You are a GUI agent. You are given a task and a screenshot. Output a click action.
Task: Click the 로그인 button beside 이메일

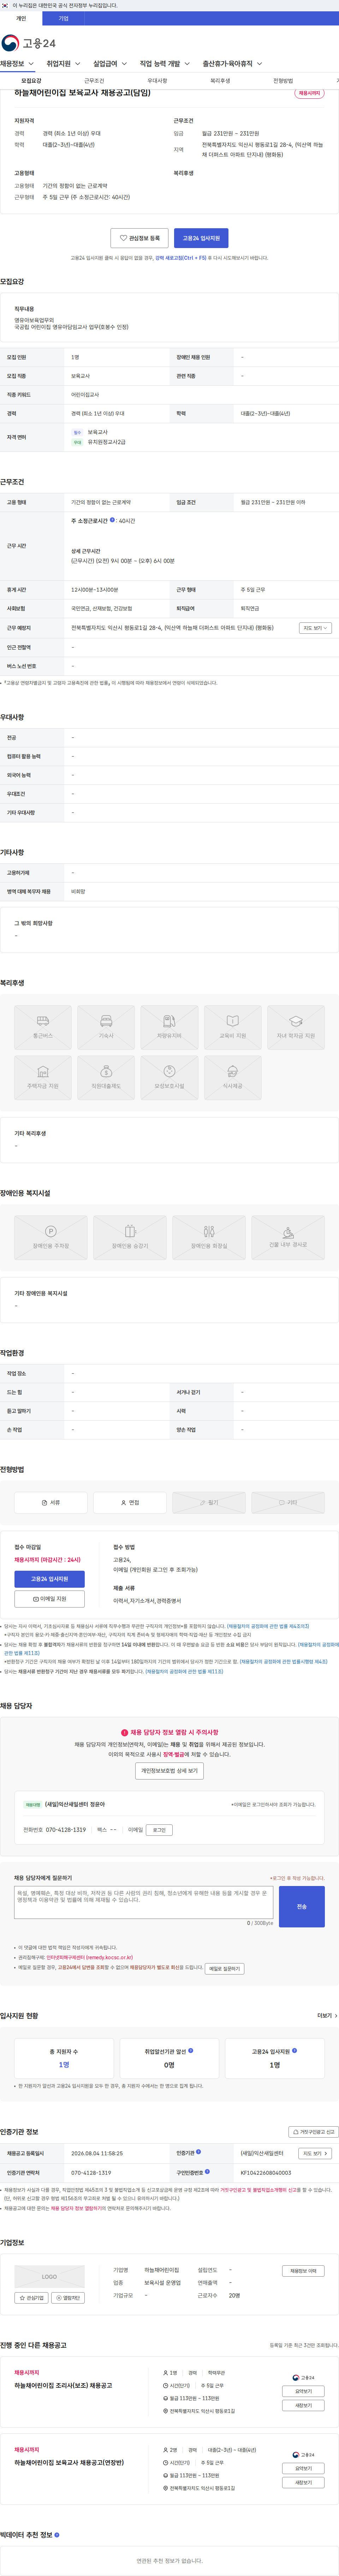[160, 1830]
